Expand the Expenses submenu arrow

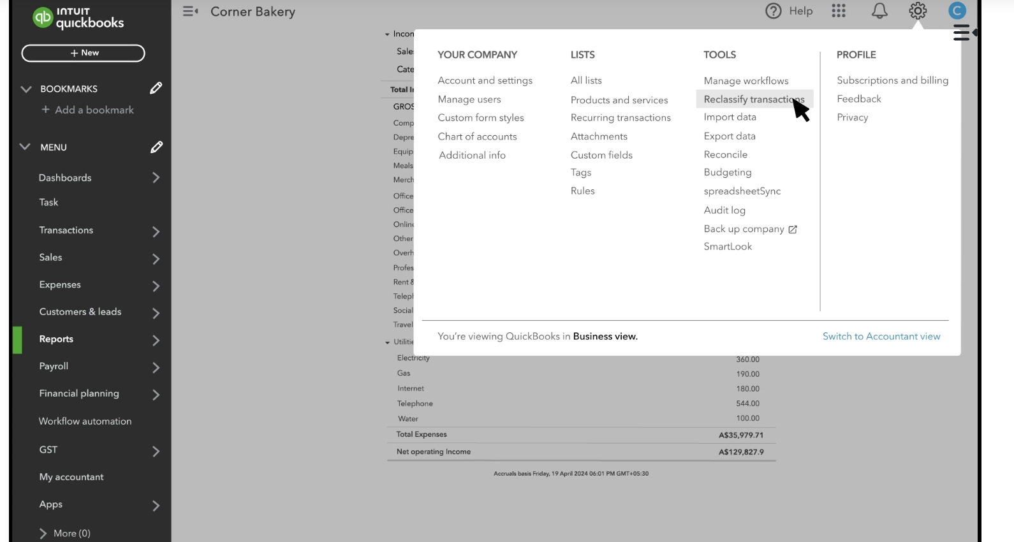tap(156, 286)
